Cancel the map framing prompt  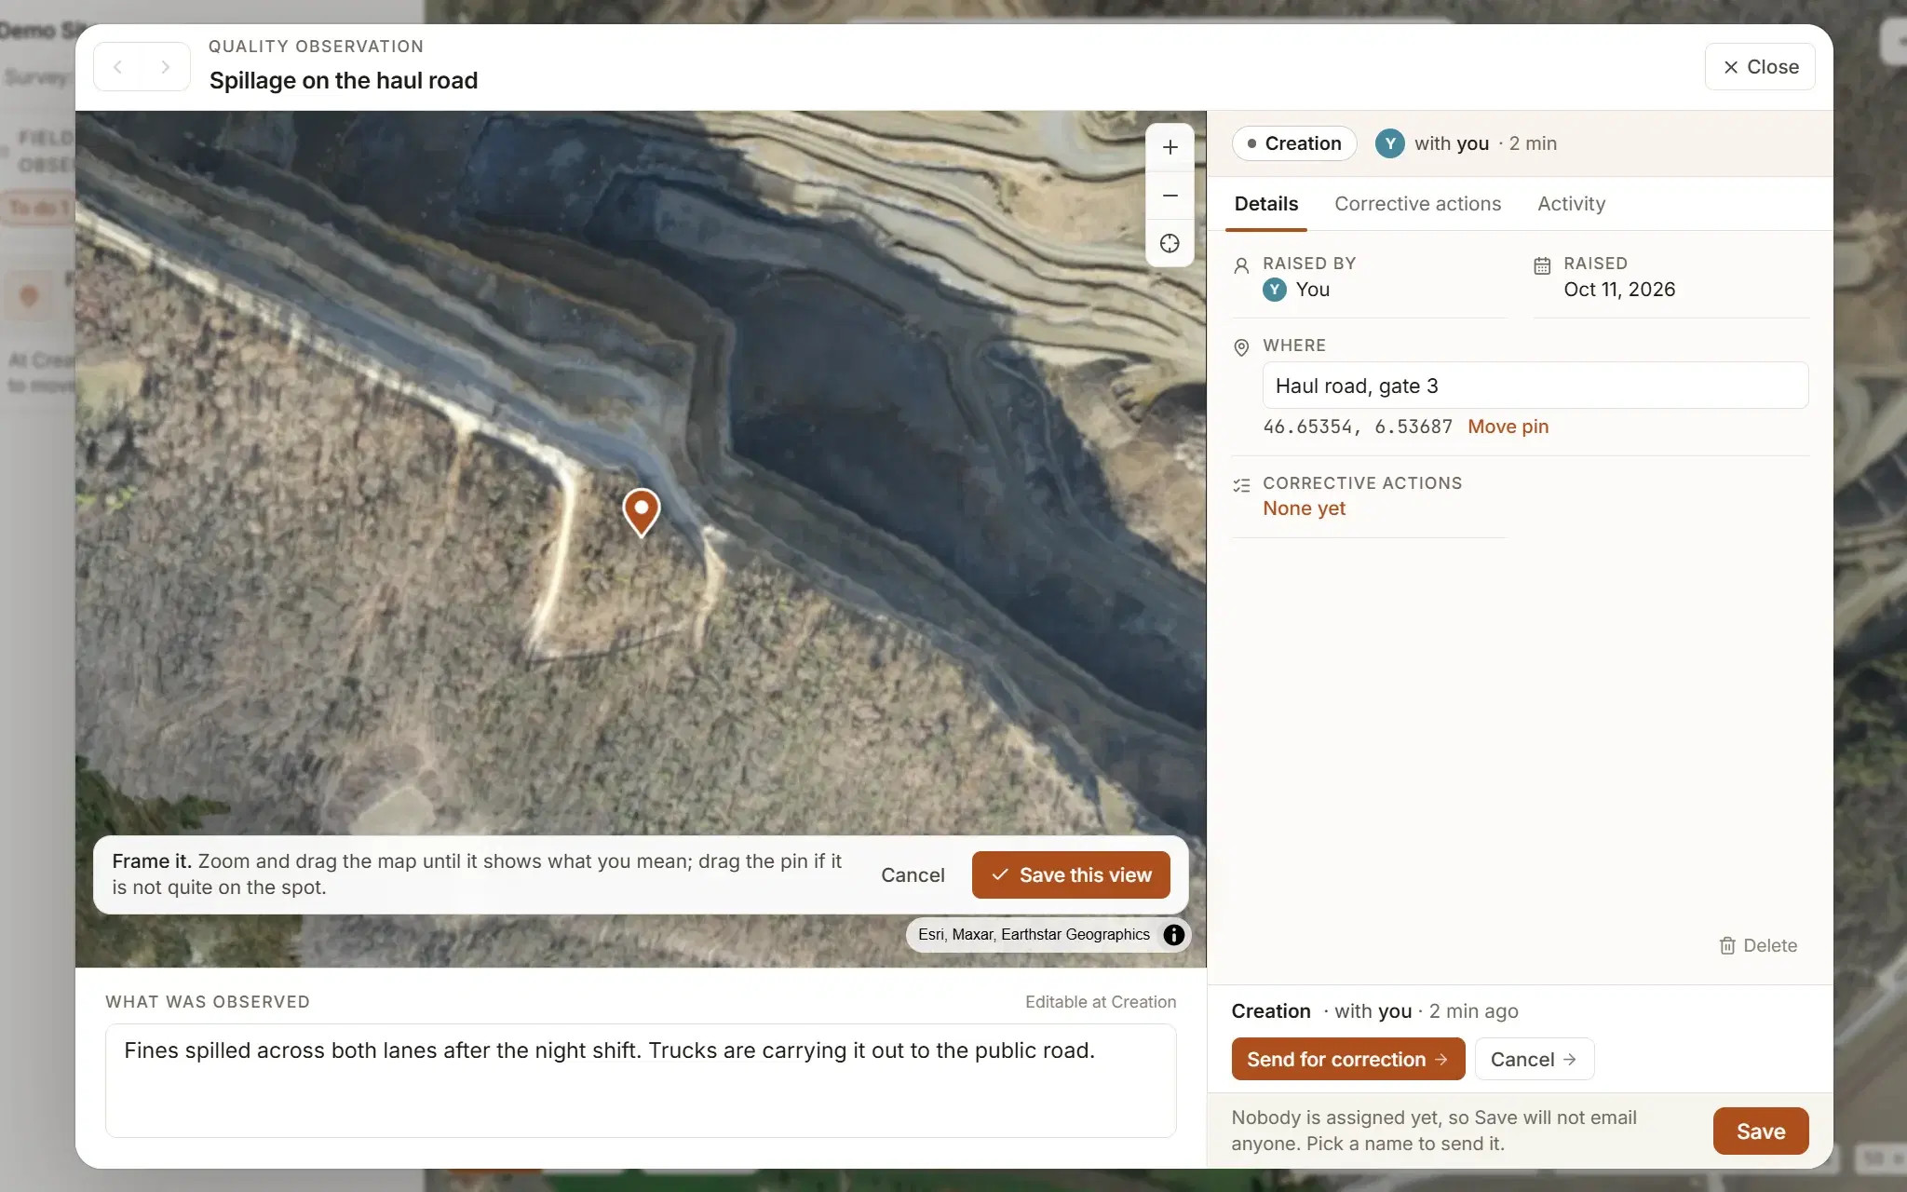913,874
